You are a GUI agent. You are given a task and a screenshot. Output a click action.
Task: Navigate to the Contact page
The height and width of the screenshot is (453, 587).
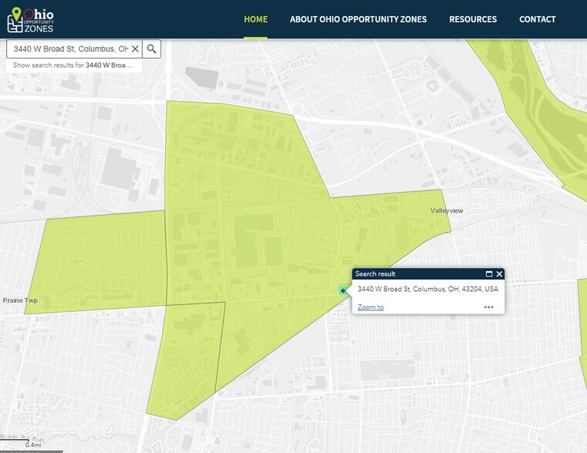(537, 19)
